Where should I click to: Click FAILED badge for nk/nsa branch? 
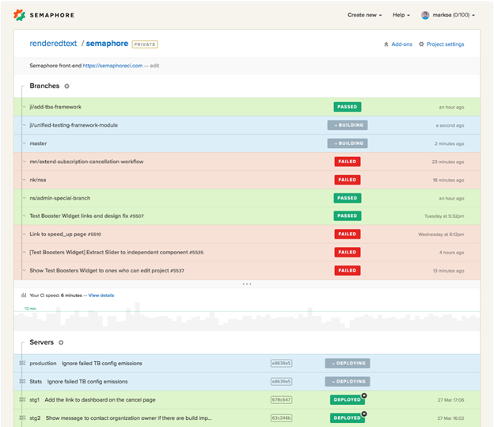tap(347, 179)
